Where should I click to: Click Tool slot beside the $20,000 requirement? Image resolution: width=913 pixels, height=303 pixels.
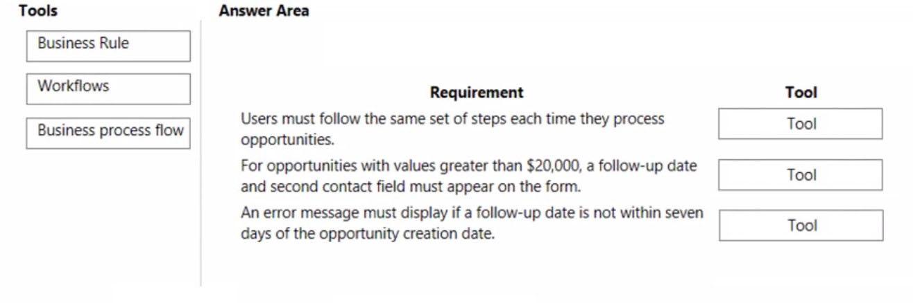(800, 175)
